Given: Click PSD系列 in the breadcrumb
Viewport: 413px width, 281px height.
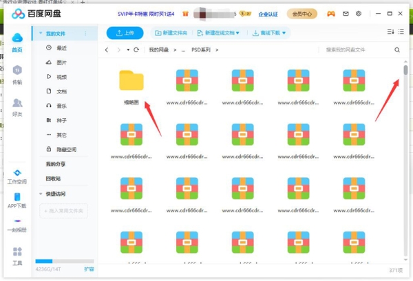Looking at the screenshot, I should pyautogui.click(x=201, y=49).
